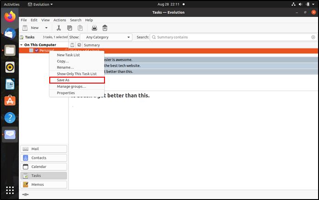
Task: Open the Help menu
Action: point(89,20)
